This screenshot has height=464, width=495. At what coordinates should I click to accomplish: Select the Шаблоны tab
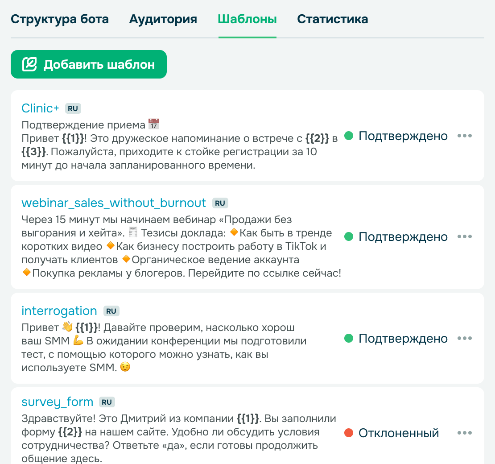pyautogui.click(x=247, y=19)
